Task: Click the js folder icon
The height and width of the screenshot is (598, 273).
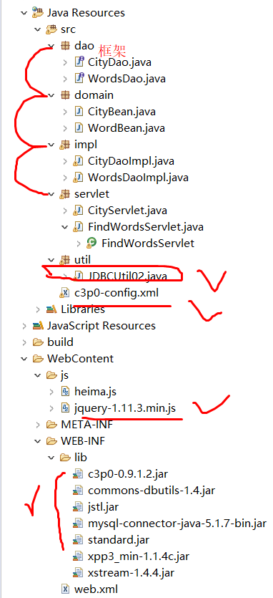Action: tap(51, 375)
